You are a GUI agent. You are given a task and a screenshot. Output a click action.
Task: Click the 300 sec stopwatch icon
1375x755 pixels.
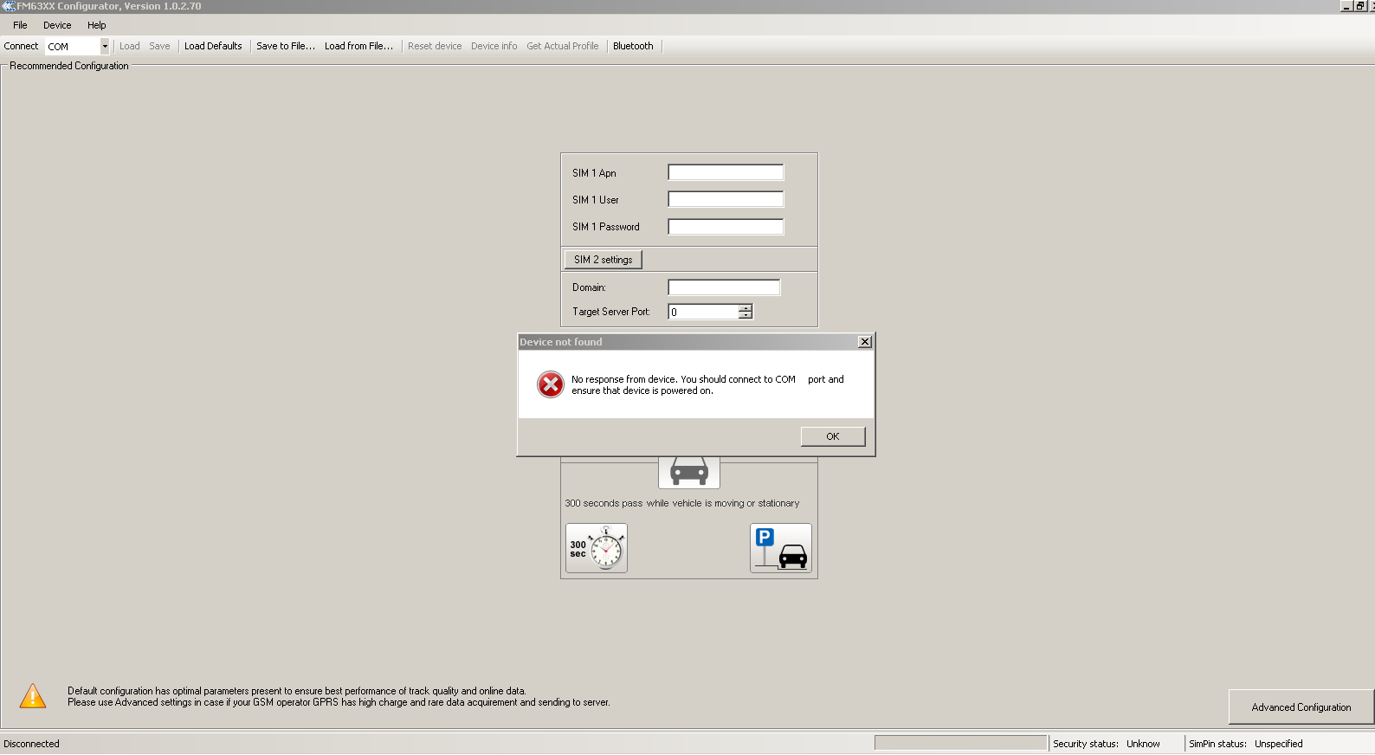(x=597, y=548)
